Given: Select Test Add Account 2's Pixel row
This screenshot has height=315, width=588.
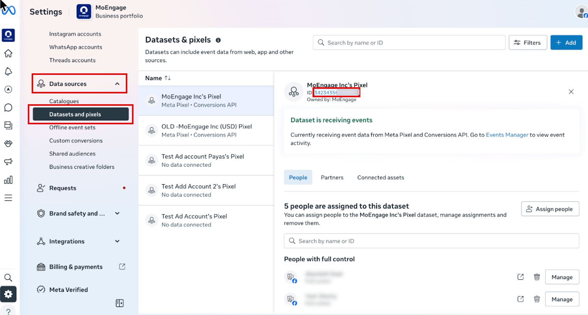Looking at the screenshot, I should tap(206, 190).
